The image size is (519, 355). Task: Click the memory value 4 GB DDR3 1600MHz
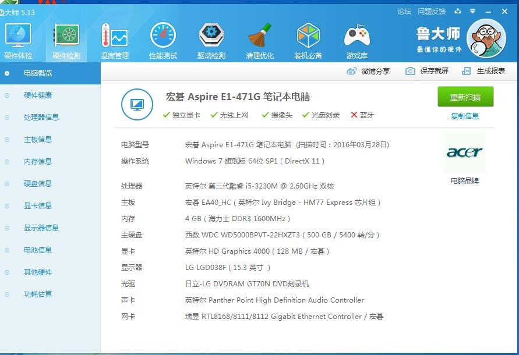pos(238,219)
